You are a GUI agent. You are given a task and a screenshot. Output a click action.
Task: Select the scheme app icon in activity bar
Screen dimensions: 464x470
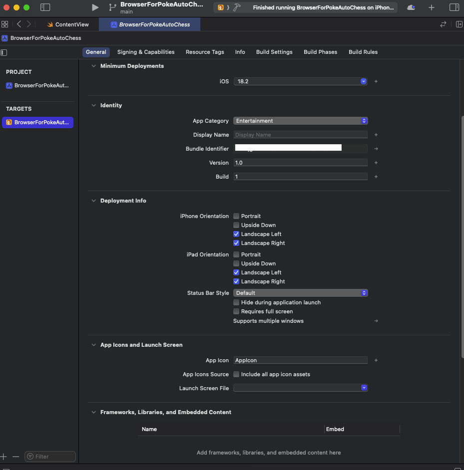click(221, 7)
